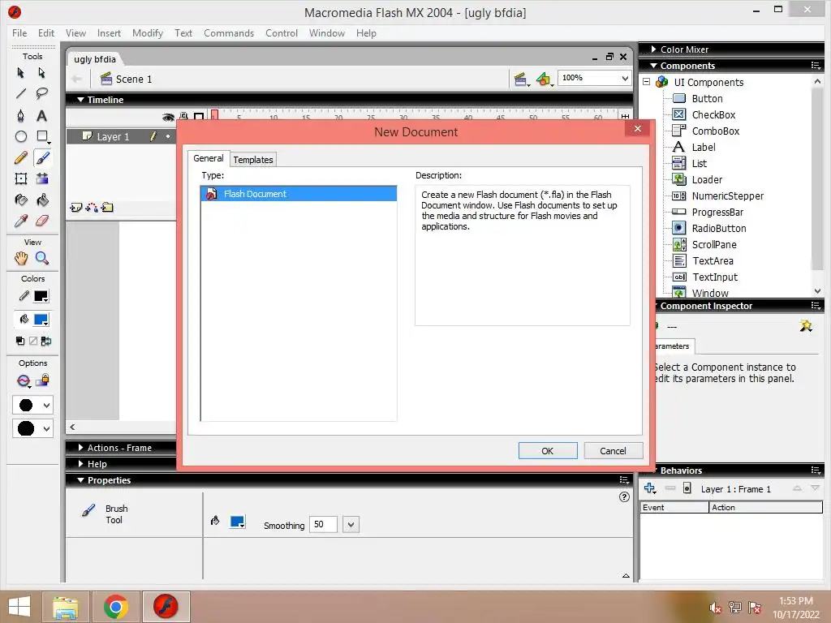Activate the Text tool
This screenshot has width=831, height=623.
[x=42, y=115]
